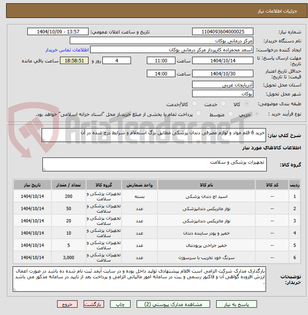Click the گروه کالا text area

155,164
